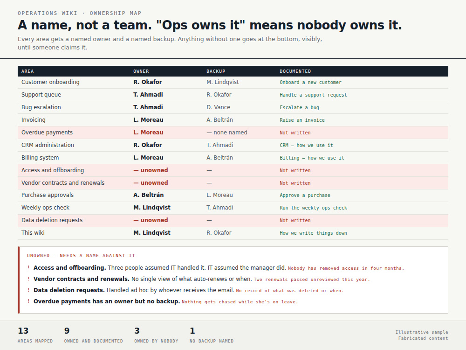Click the '13 AREAS MAPPED' statistic

(35, 335)
